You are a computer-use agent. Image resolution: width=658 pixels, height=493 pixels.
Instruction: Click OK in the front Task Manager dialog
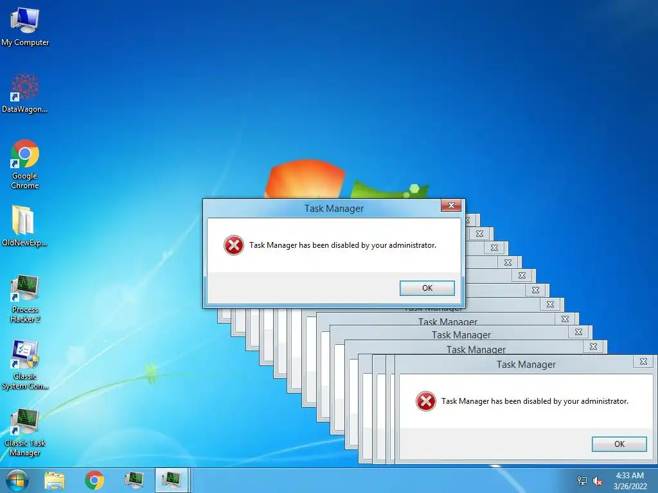point(427,288)
